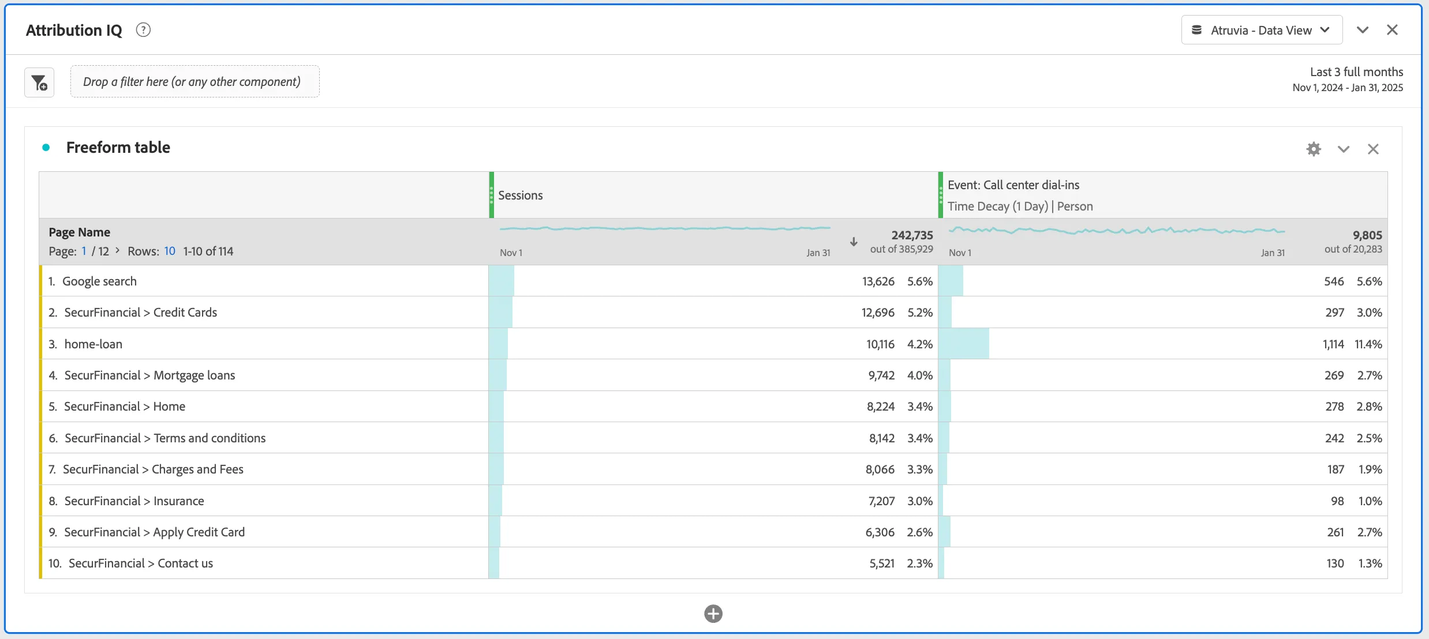Close the Attribution IQ panel
The width and height of the screenshot is (1429, 639).
(1392, 30)
